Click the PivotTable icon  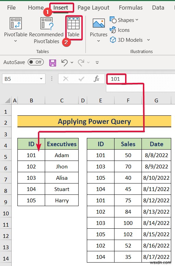16,23
